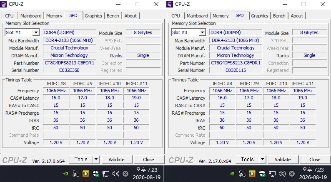Open Graphics tab in right window

pos(260,16)
